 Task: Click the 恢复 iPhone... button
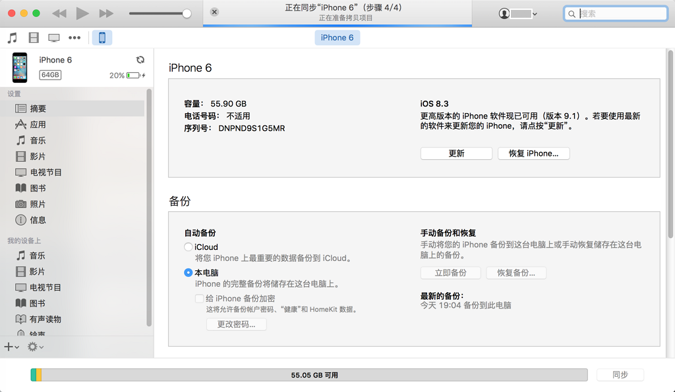[x=533, y=153]
